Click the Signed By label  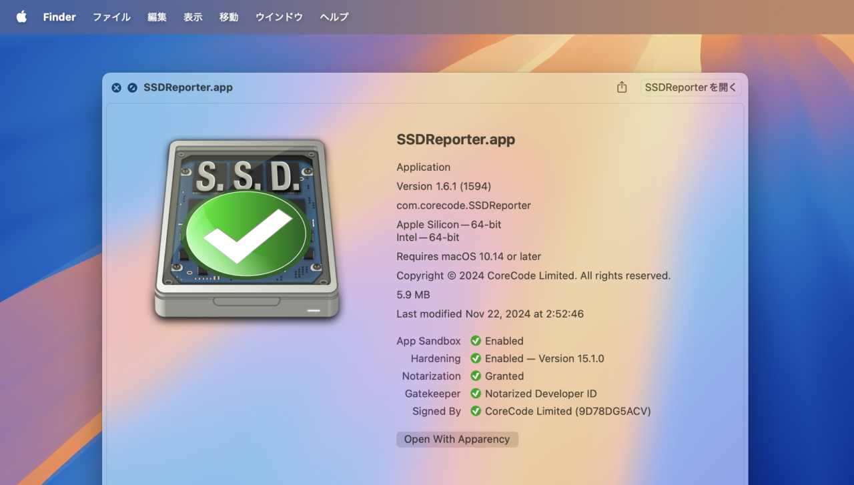click(x=436, y=411)
